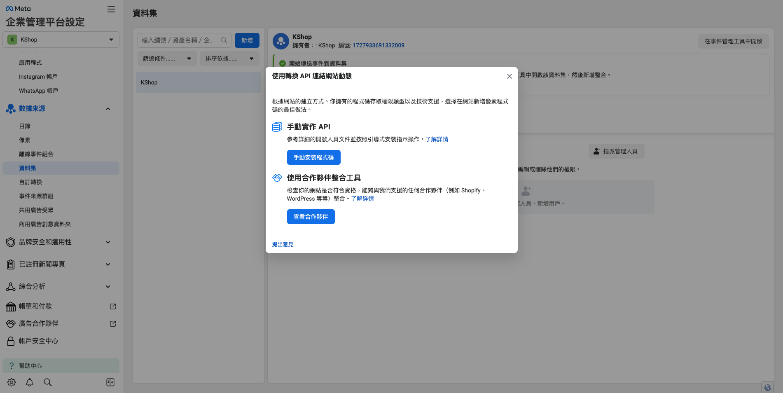Click the 手動安裝程式碼 button
The width and height of the screenshot is (783, 393).
[314, 157]
